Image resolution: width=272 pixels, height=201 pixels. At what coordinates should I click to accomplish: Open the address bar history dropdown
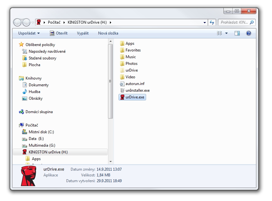click(205, 23)
